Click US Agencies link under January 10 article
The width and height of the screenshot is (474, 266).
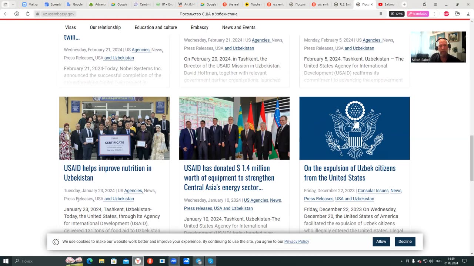click(256, 200)
